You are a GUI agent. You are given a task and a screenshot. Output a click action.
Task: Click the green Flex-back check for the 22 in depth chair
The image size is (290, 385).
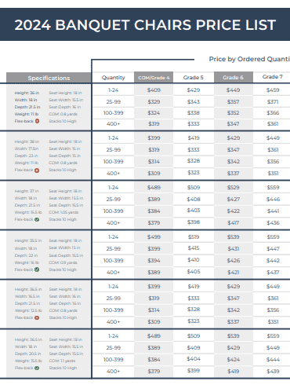click(37, 269)
